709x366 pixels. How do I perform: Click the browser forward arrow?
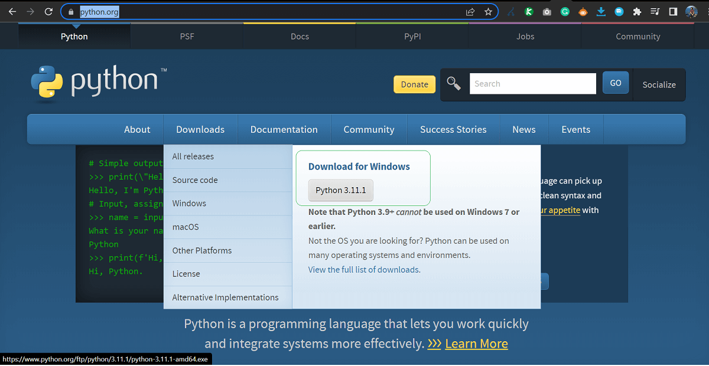click(x=31, y=11)
